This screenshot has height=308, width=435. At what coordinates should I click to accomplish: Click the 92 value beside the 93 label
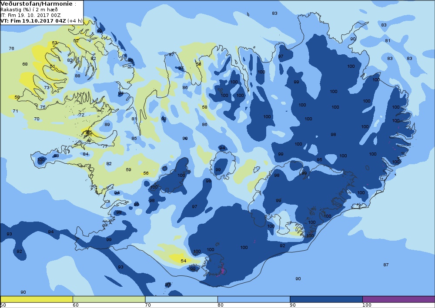tap(19, 251)
